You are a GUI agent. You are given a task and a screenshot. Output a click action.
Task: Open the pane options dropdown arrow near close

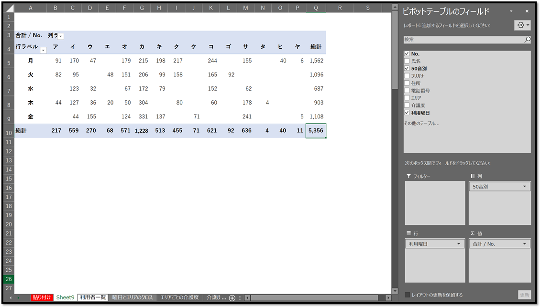tap(511, 11)
